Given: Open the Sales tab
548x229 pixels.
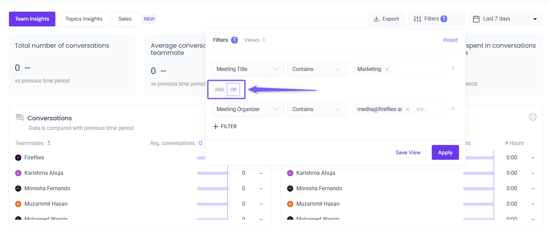Looking at the screenshot, I should point(125,19).
